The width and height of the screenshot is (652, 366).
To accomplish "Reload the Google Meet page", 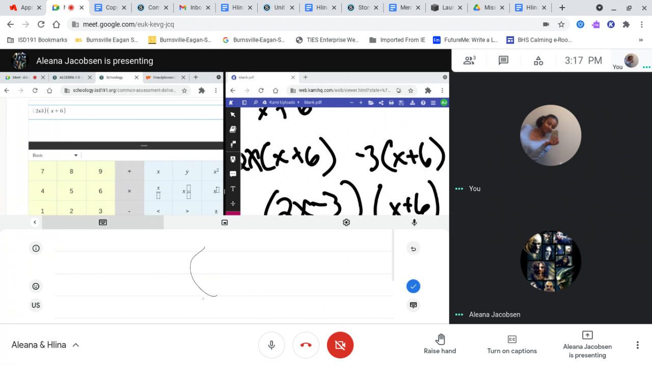I will 41,24.
